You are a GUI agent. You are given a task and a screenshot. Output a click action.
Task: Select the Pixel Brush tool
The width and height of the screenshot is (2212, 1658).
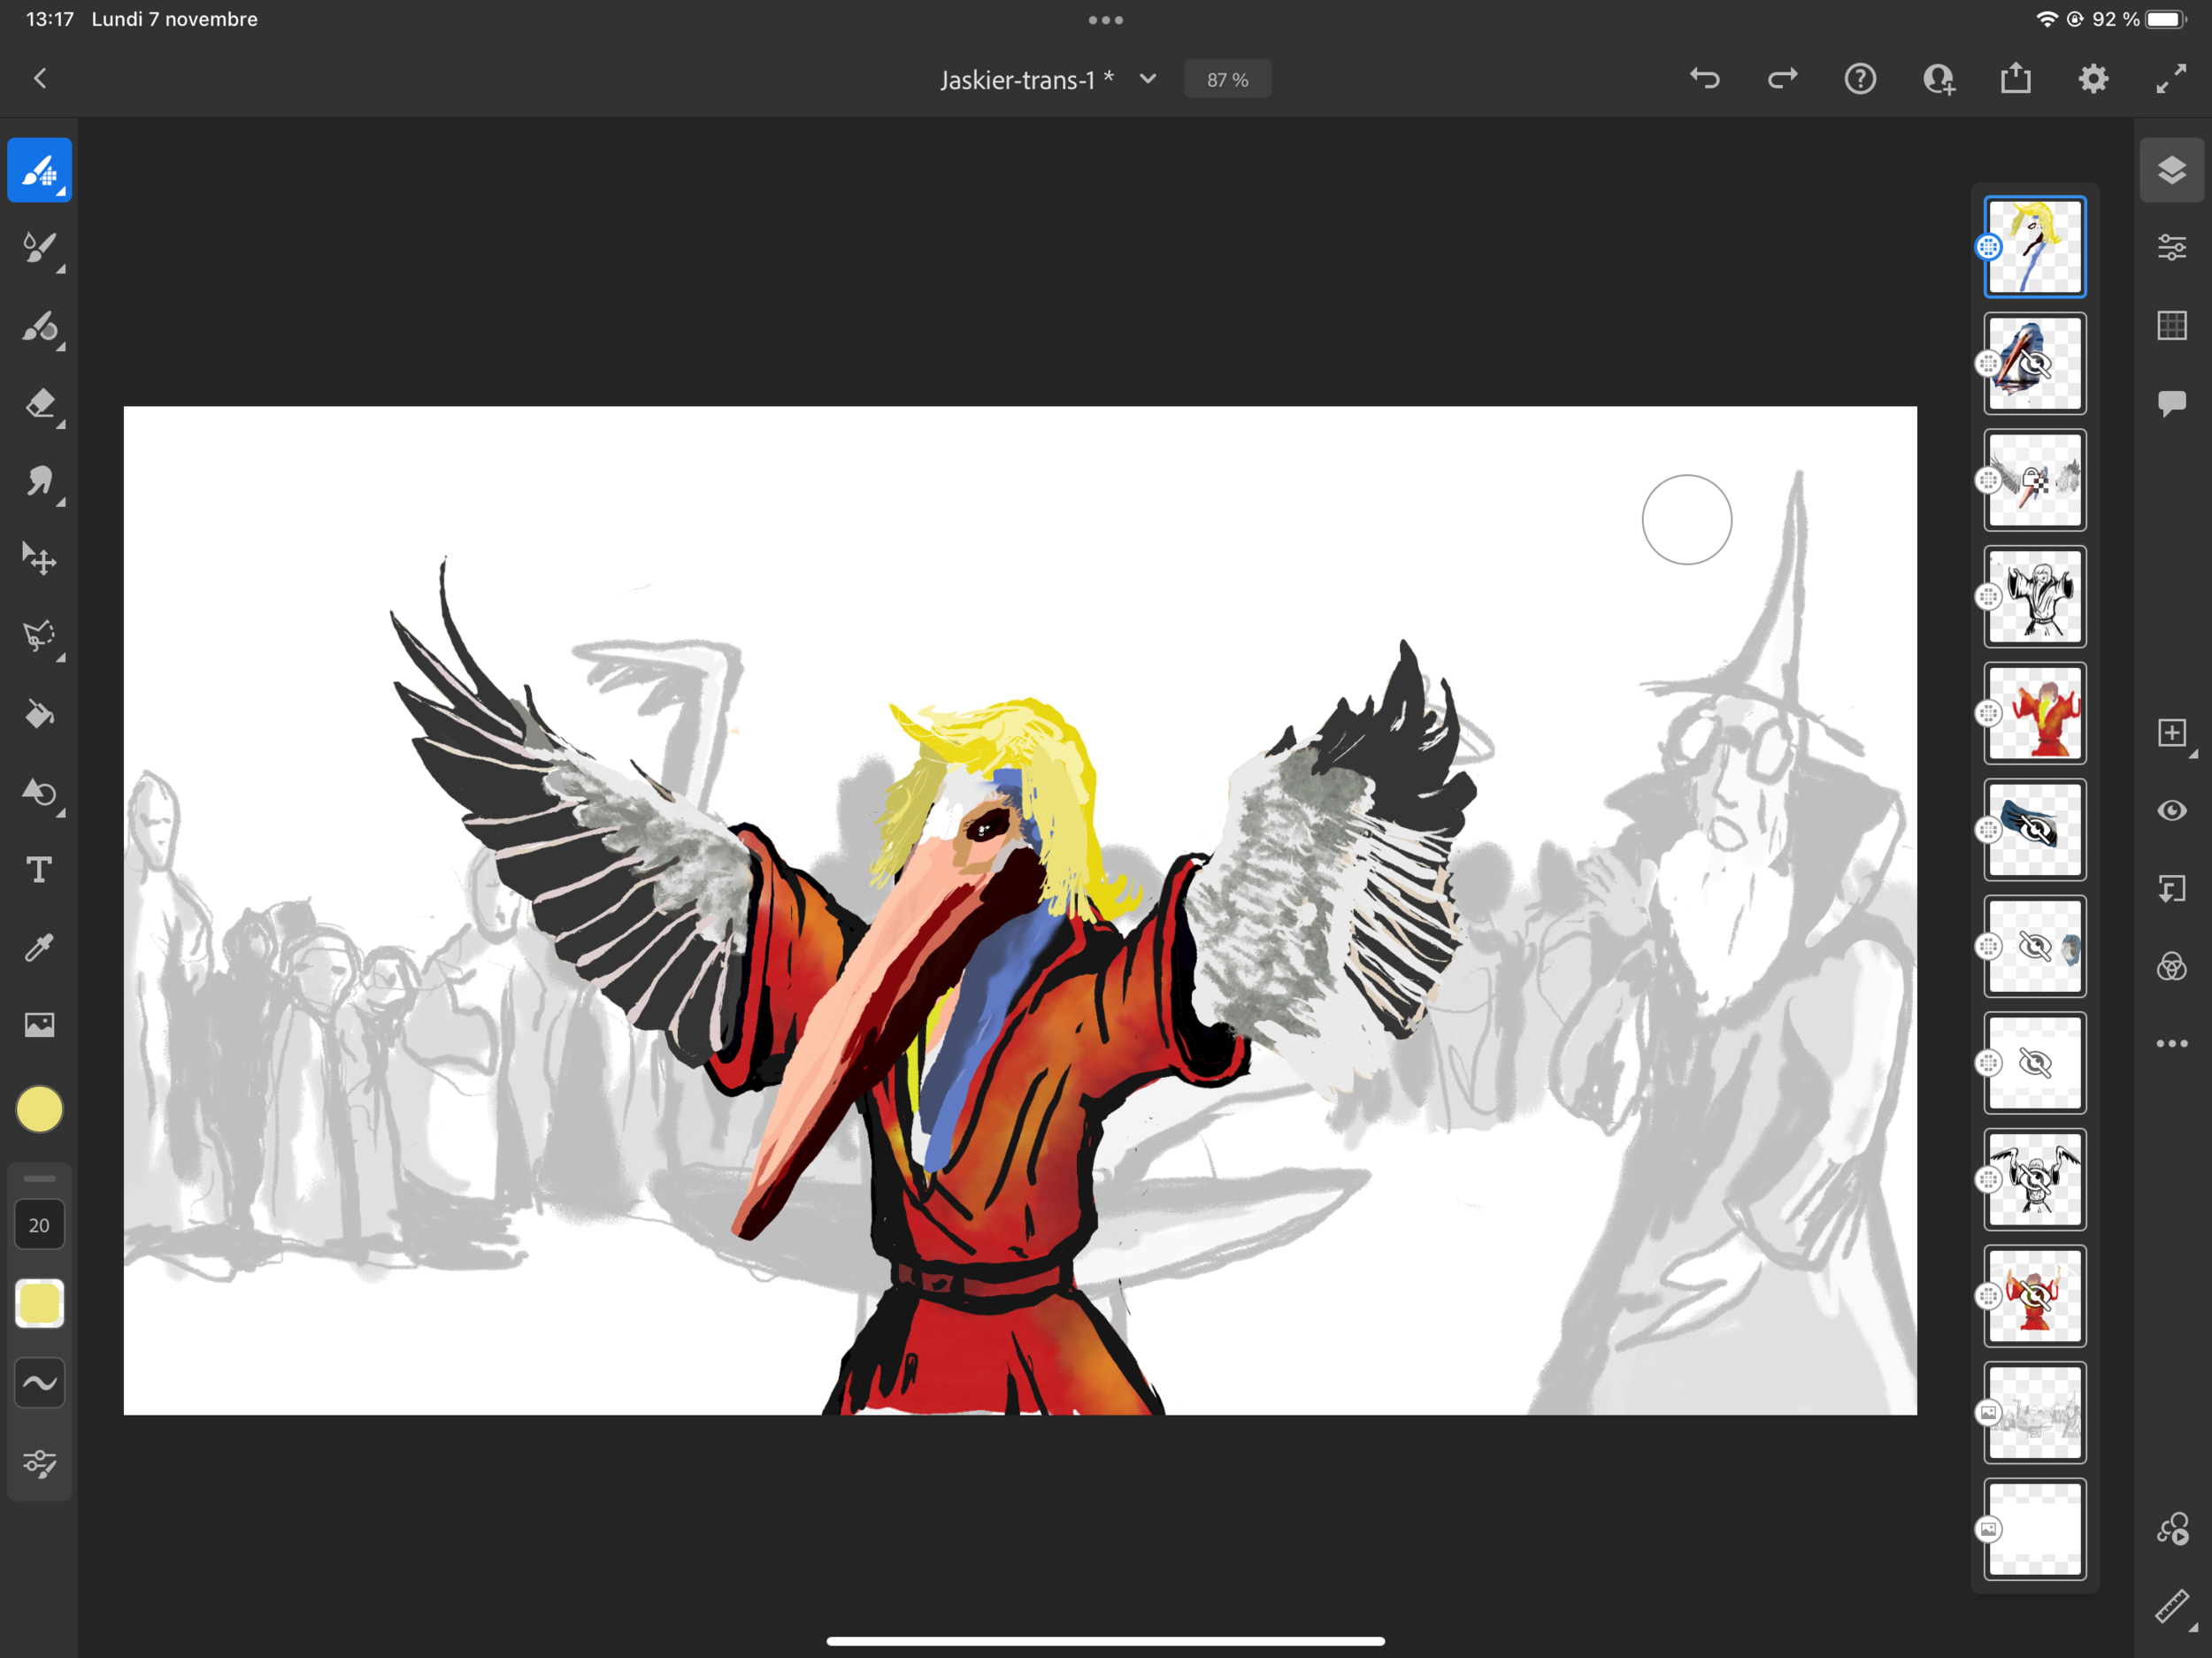click(39, 170)
